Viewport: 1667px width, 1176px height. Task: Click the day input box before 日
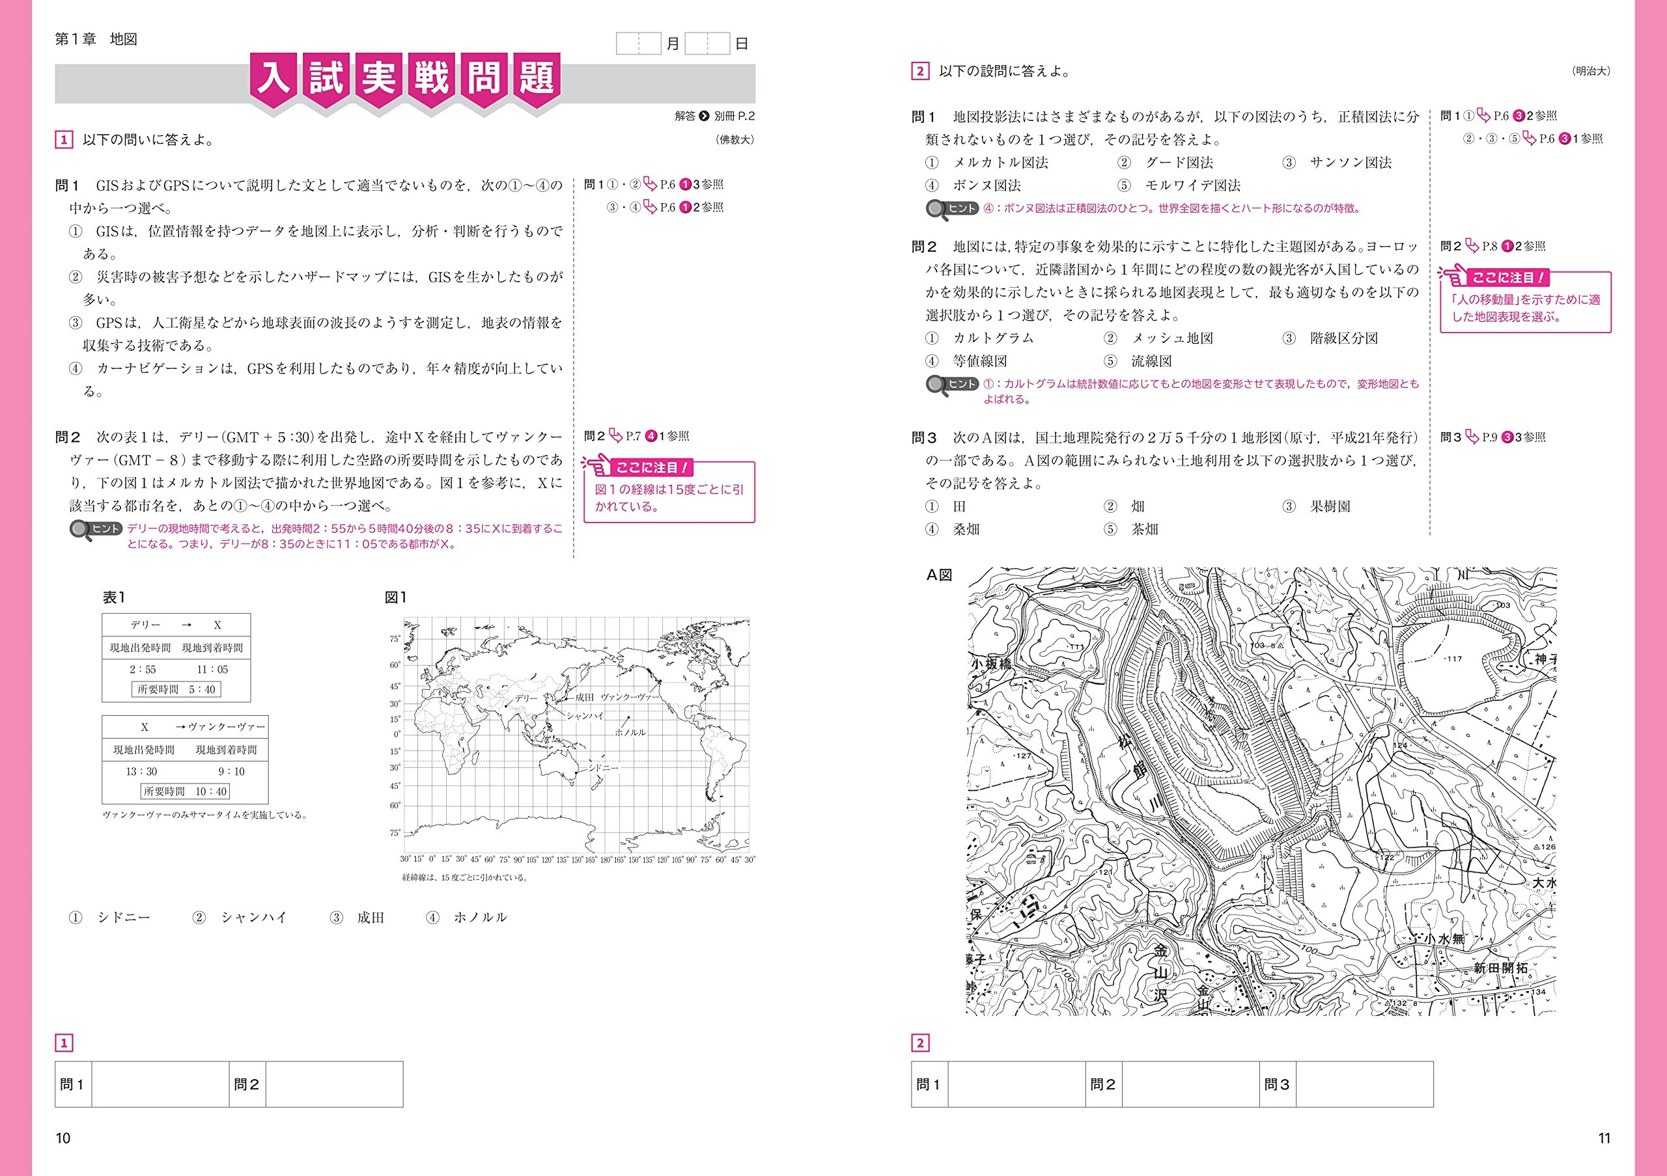tap(707, 44)
